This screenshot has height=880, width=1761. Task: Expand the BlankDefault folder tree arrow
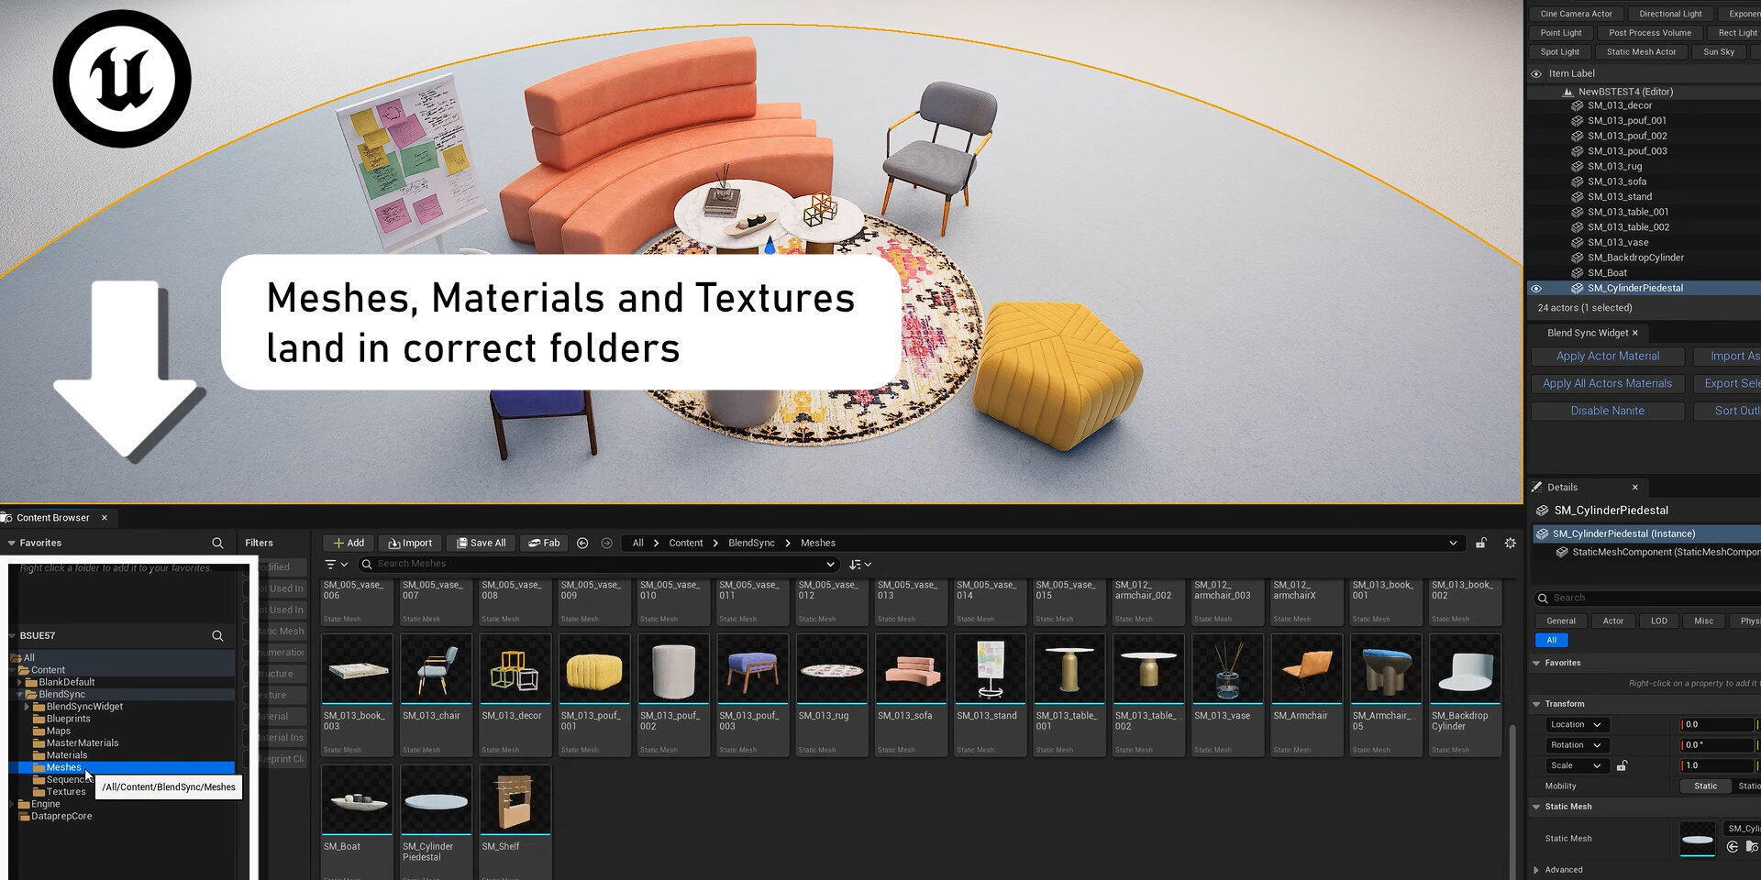pyautogui.click(x=19, y=682)
